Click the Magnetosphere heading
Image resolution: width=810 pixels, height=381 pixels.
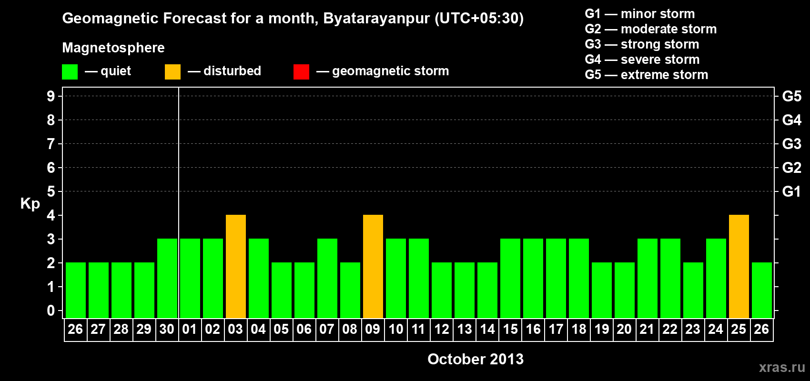113,48
